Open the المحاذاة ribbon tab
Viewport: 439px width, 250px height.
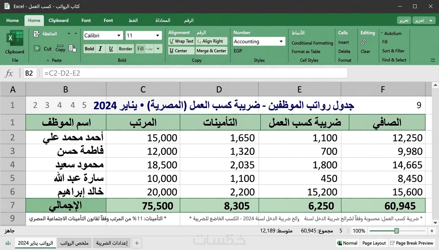click(x=163, y=20)
